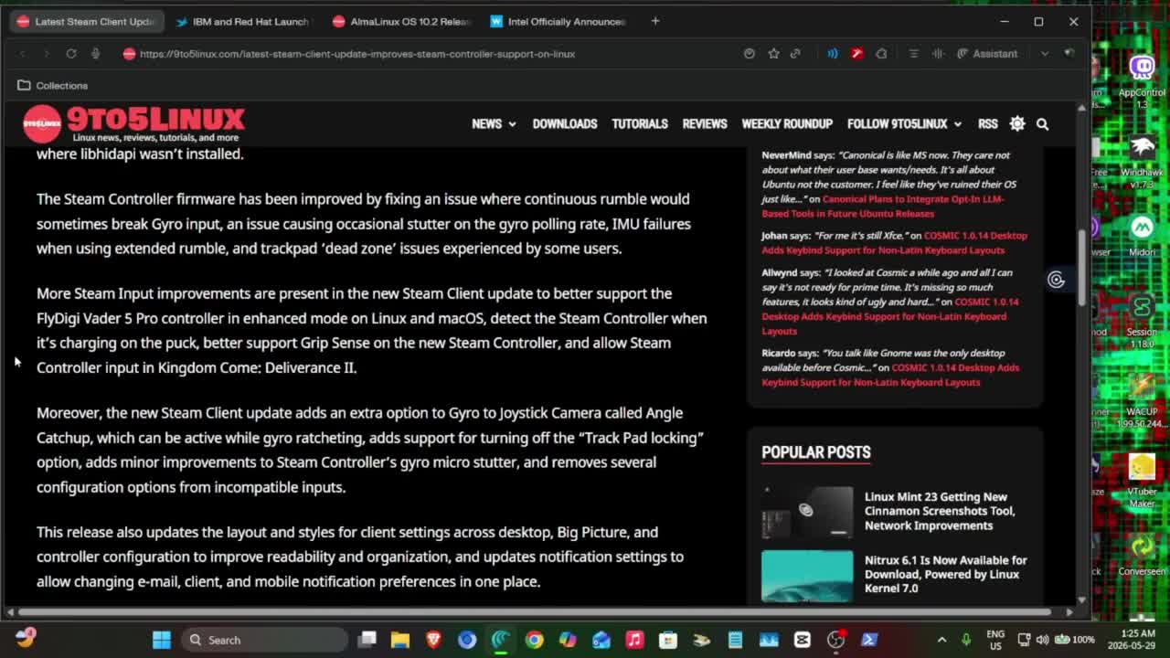Expand the toolbar chevron after Assistant
Screen dimensions: 1170x658
1045,54
